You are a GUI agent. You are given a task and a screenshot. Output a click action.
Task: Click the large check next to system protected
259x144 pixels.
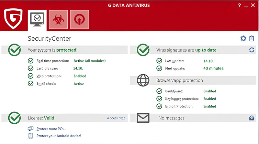[15, 50]
